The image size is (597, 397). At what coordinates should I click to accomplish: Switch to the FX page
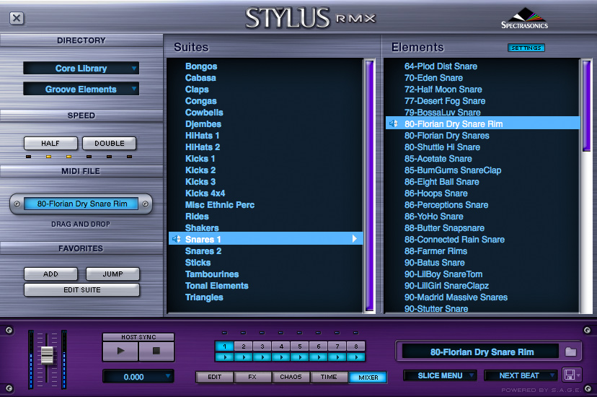pyautogui.click(x=253, y=377)
